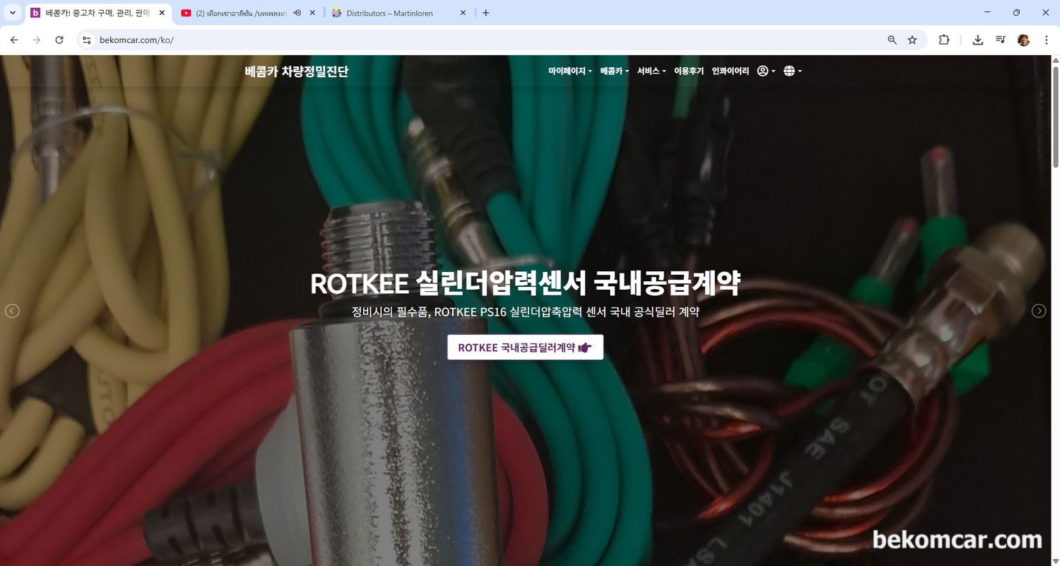Click the Chrome profile avatar icon

coord(1023,40)
